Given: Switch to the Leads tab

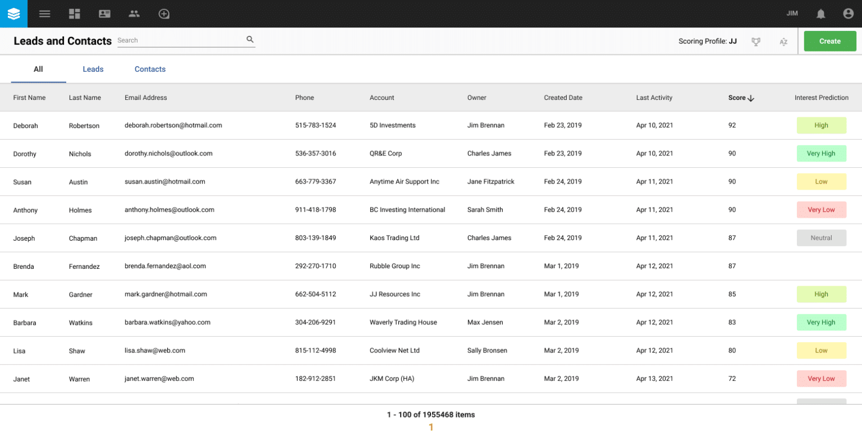Looking at the screenshot, I should pyautogui.click(x=93, y=69).
